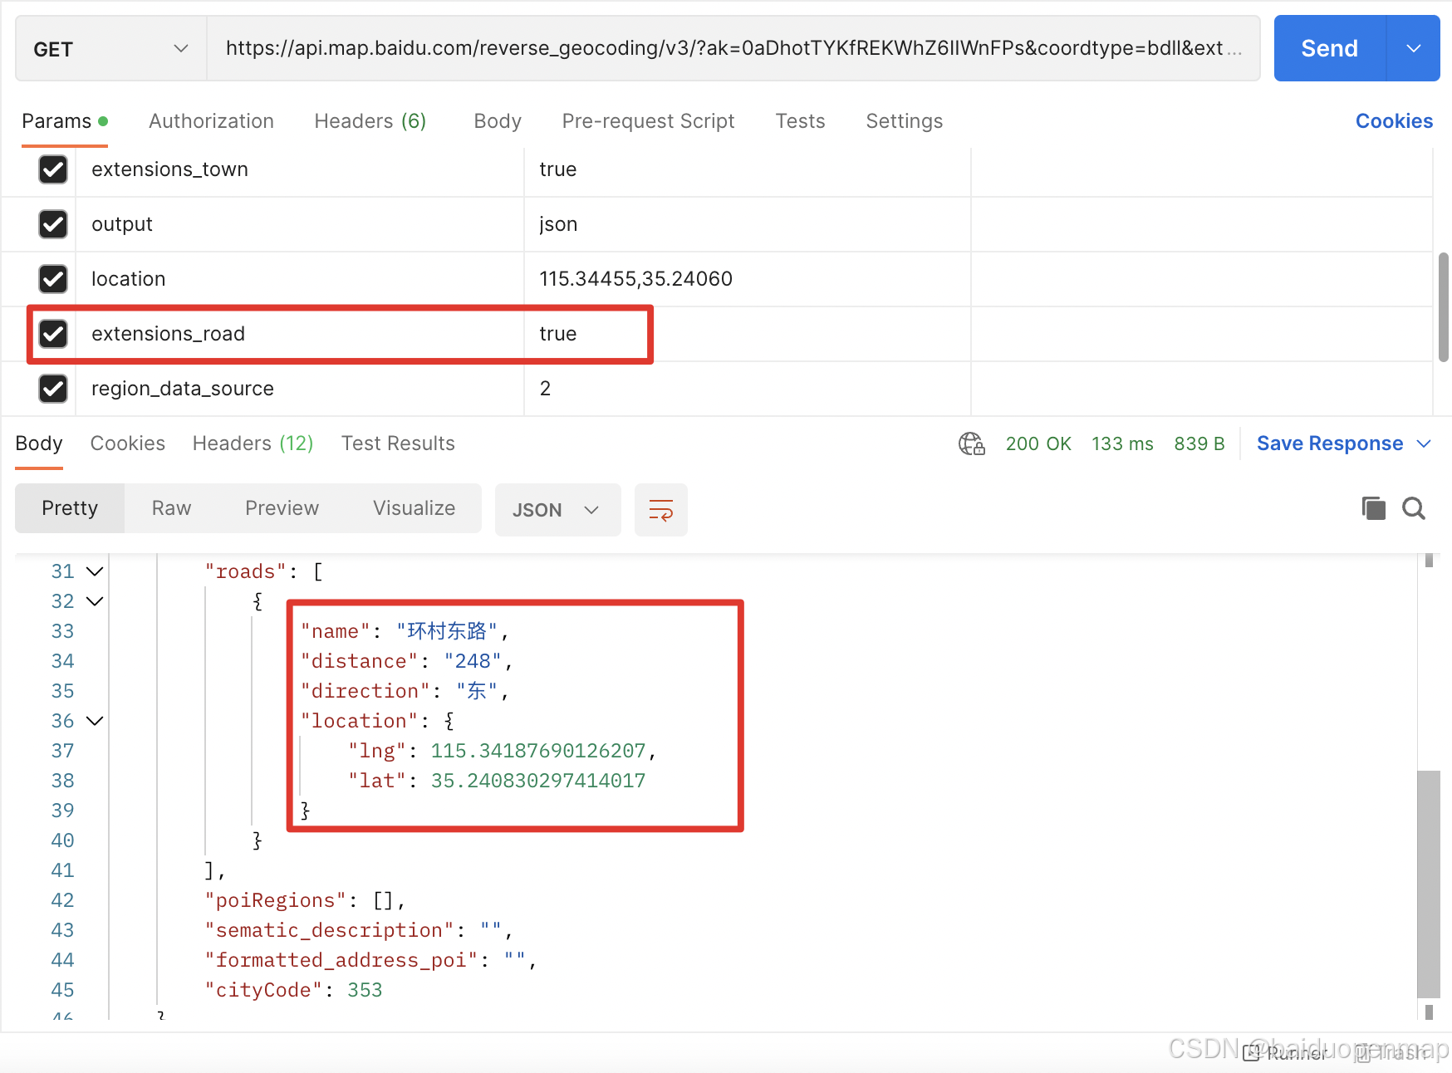Open the Pre-request Script tab
Screen dimensions: 1452x1073
648,121
